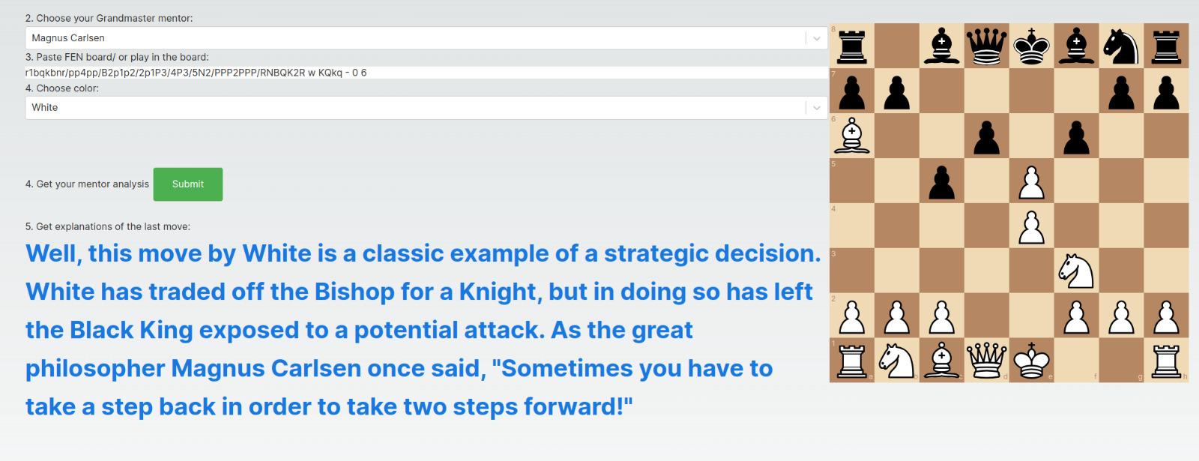
Task: Select the black bishop on c8
Action: pos(942,46)
